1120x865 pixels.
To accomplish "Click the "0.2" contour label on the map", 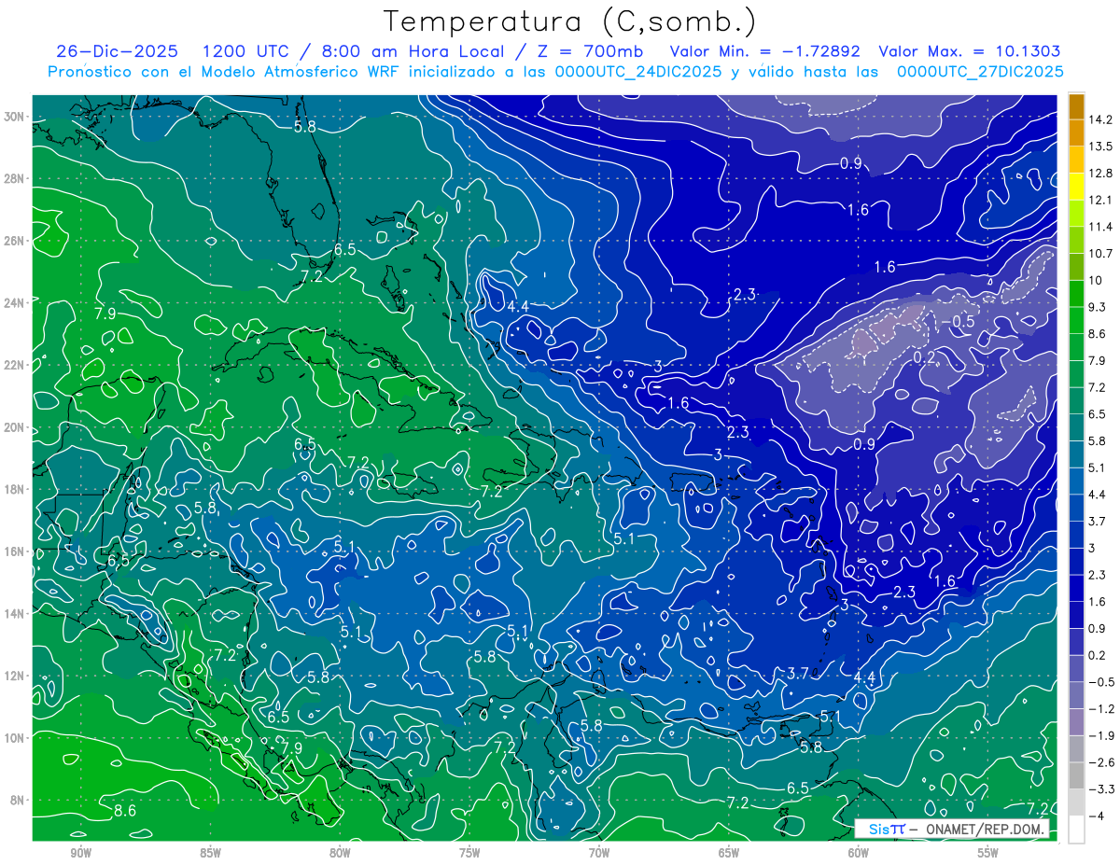I will [x=924, y=357].
